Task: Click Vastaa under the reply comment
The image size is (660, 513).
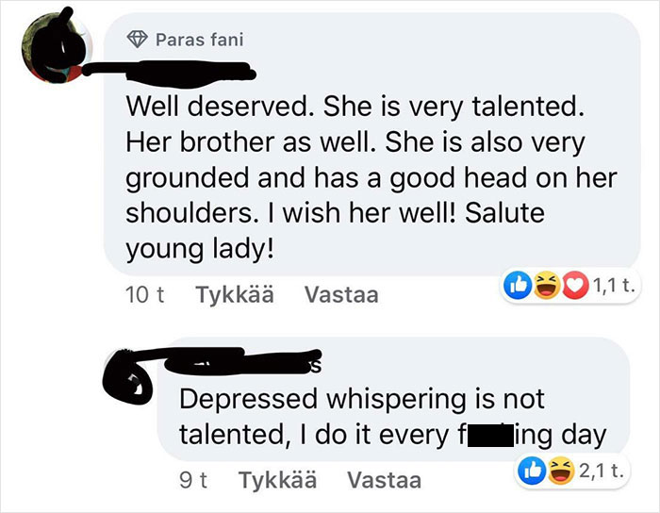Action: coord(385,480)
